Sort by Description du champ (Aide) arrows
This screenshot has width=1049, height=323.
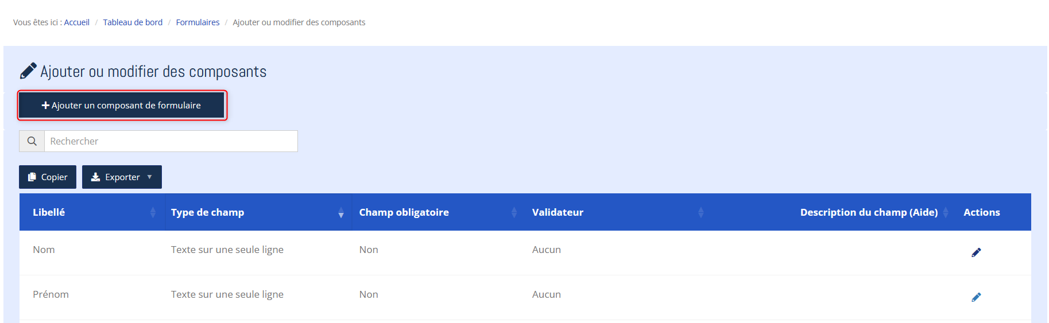pyautogui.click(x=945, y=212)
